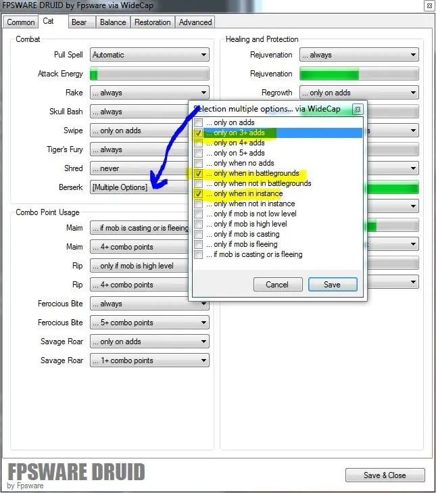Enable 'only if mob is fleeing' checkbox

[198, 245]
